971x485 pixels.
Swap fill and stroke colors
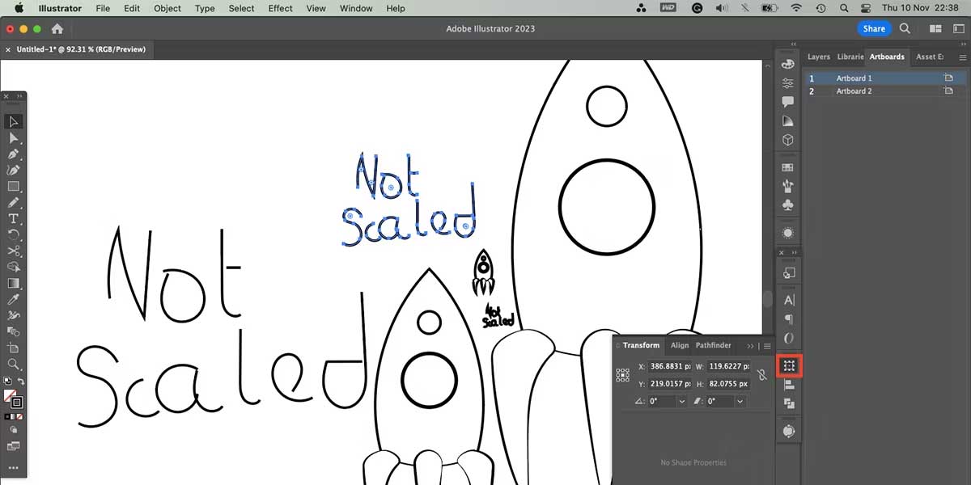click(21, 381)
